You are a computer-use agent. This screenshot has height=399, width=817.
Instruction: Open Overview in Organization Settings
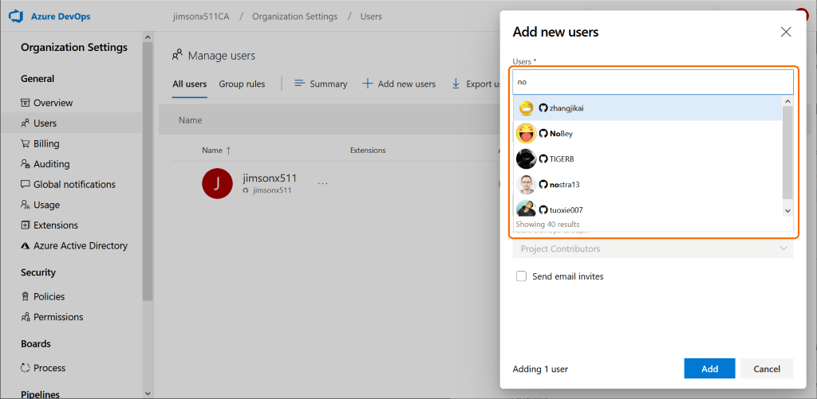coord(47,103)
